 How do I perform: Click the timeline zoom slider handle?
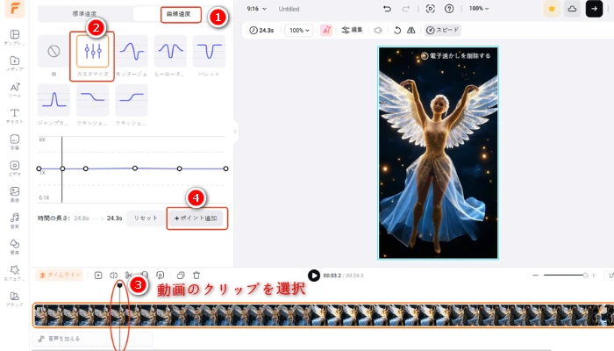coord(584,276)
